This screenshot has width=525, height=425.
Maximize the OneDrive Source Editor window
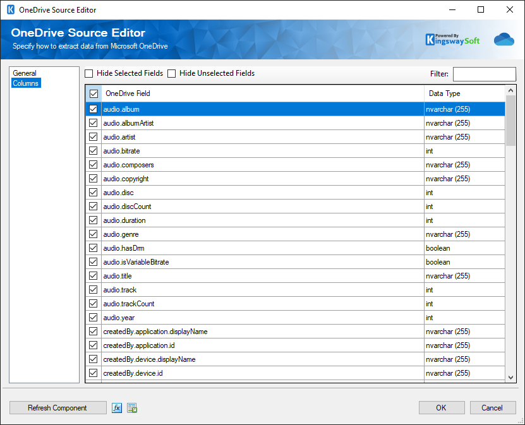481,9
